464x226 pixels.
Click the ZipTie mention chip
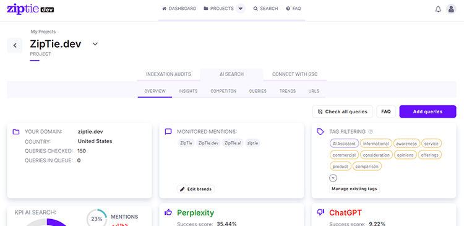tap(186, 143)
